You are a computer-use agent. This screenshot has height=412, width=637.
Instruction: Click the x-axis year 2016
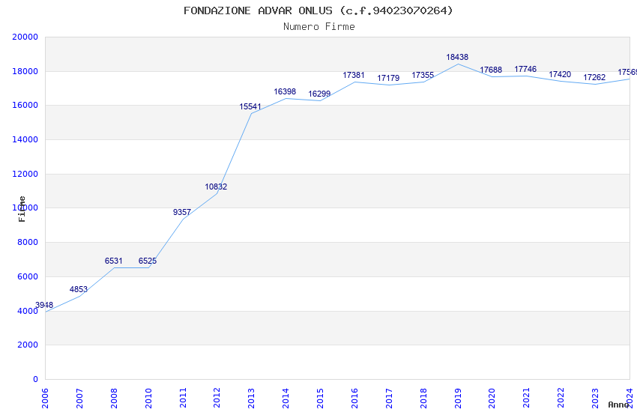pyautogui.click(x=354, y=399)
